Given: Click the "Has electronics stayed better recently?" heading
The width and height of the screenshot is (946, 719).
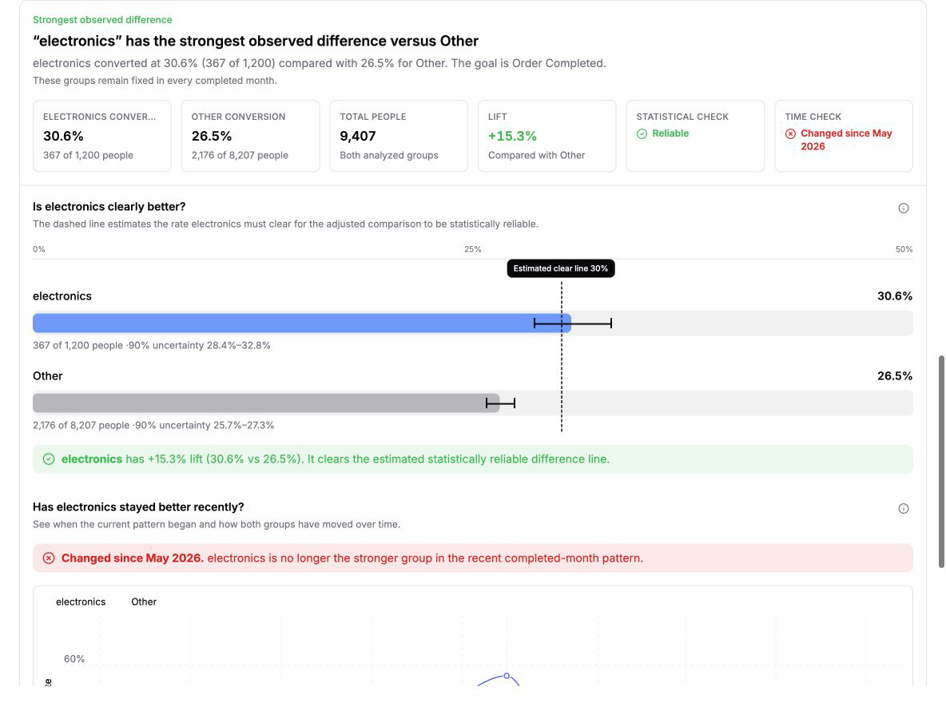Looking at the screenshot, I should 138,507.
